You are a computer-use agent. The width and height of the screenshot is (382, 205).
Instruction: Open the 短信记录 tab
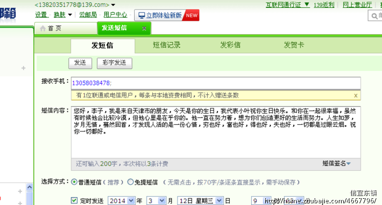[x=167, y=45]
